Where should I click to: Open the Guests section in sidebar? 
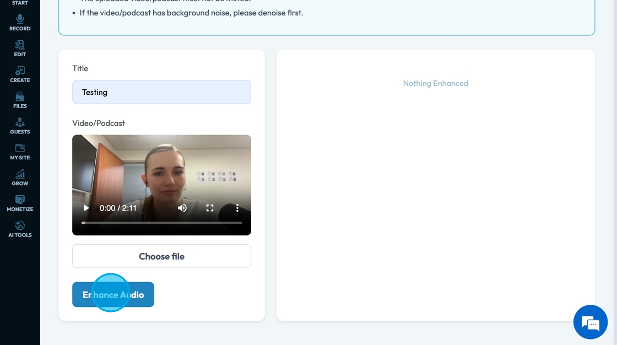[20, 126]
